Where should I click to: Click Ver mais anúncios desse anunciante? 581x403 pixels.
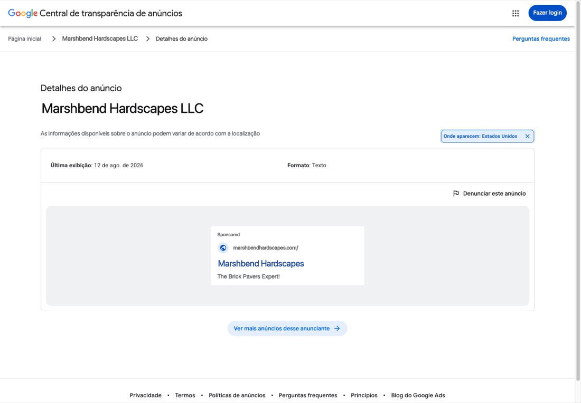tap(287, 329)
